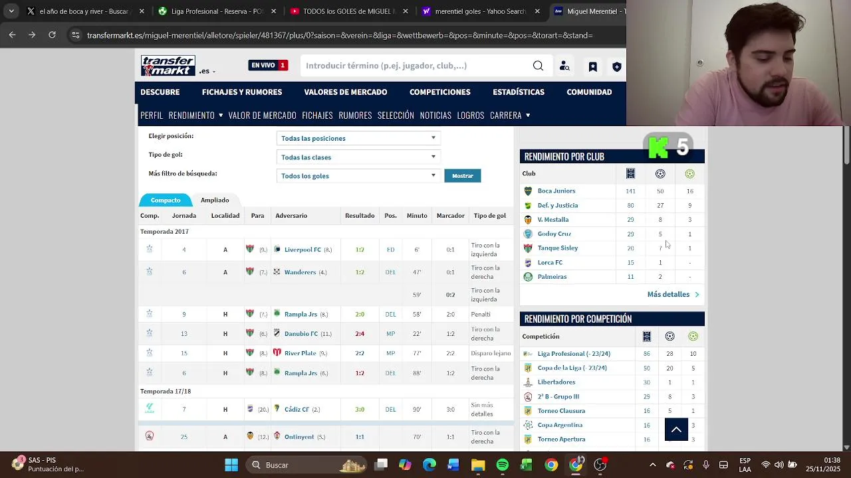Click the Boca Juniors crest icon
The height and width of the screenshot is (478, 851).
[528, 191]
